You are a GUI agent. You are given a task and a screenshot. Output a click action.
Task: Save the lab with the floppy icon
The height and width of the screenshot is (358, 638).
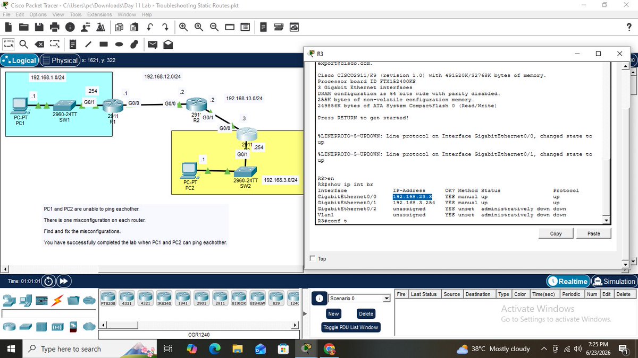coord(39,27)
